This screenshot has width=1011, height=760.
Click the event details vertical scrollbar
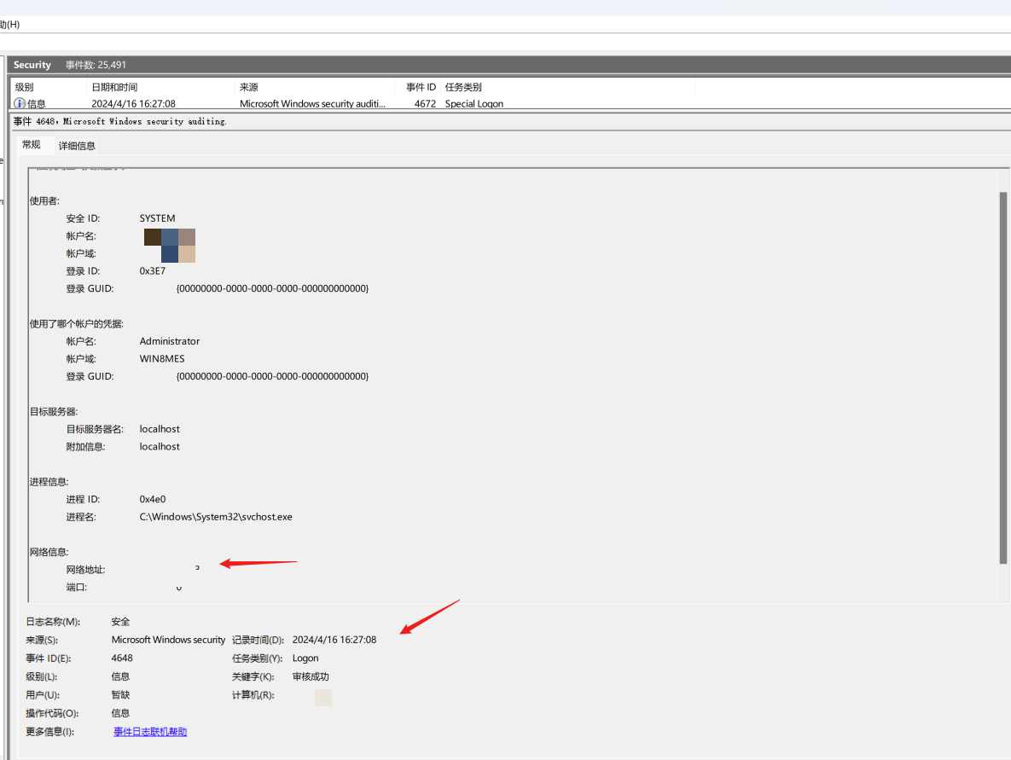coord(1003,375)
